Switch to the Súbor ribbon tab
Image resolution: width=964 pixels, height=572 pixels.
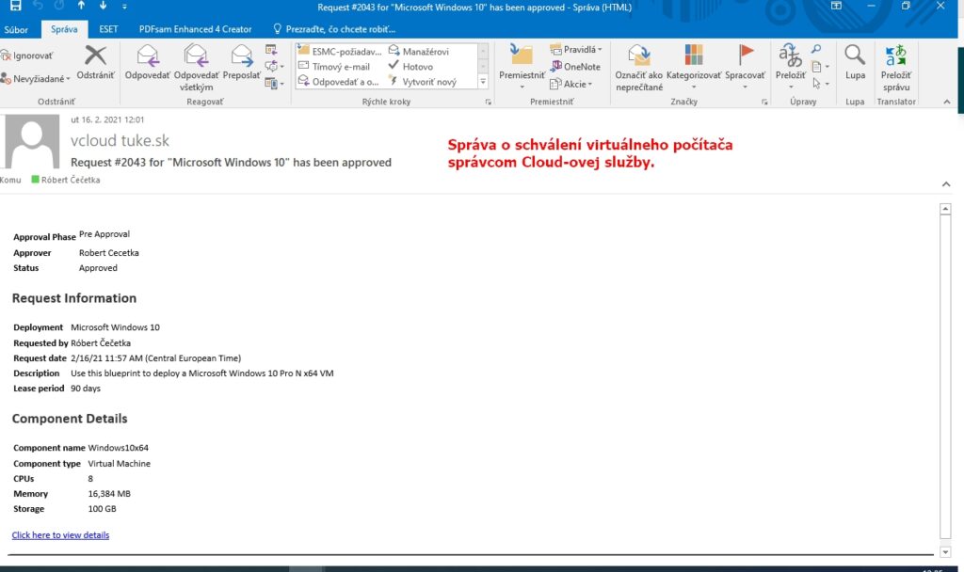point(16,29)
